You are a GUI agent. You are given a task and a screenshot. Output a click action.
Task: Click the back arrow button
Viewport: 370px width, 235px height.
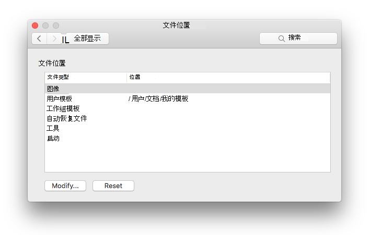[39, 39]
